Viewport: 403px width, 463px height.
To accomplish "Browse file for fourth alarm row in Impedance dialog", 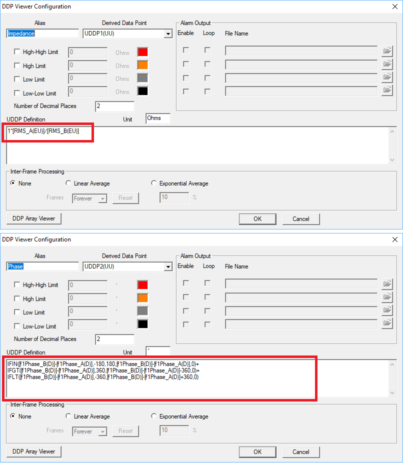I will pyautogui.click(x=387, y=90).
